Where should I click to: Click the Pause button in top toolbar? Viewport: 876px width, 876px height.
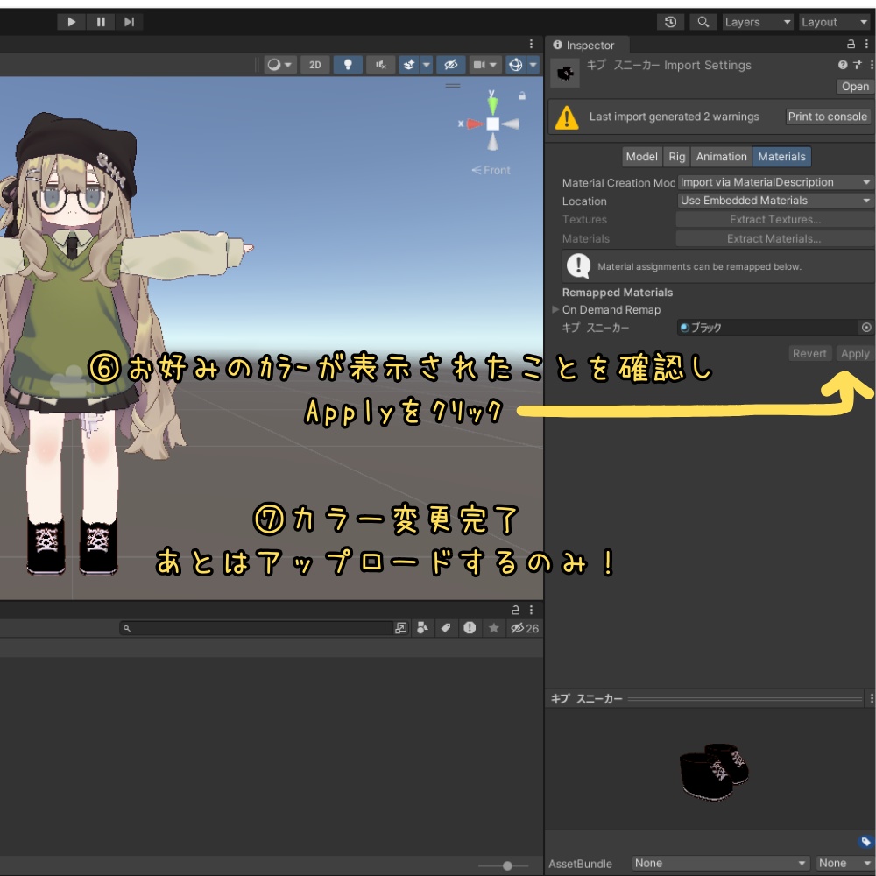click(101, 22)
